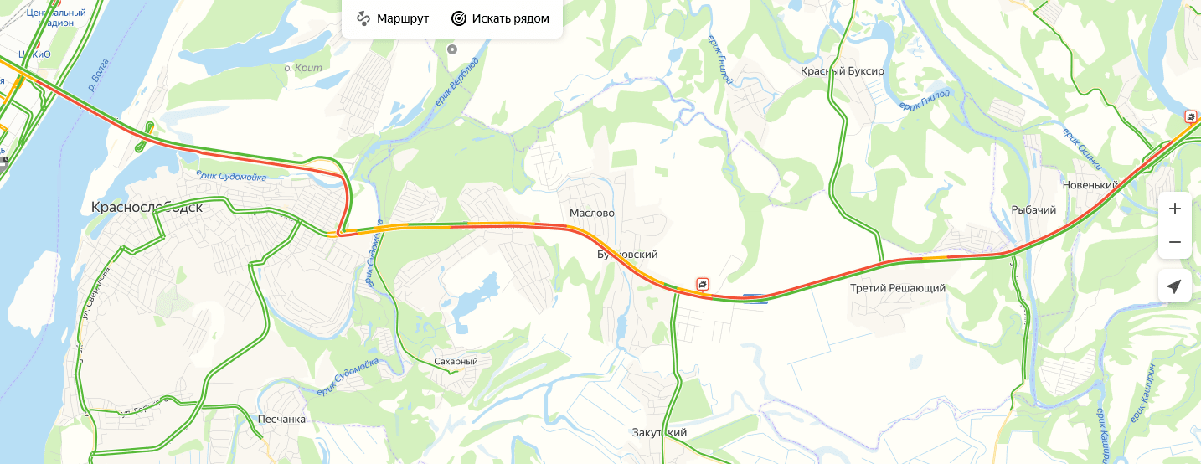The height and width of the screenshot is (464, 1201).
Task: Select the gray map pin near ерик Верблюд
Action: click(453, 49)
